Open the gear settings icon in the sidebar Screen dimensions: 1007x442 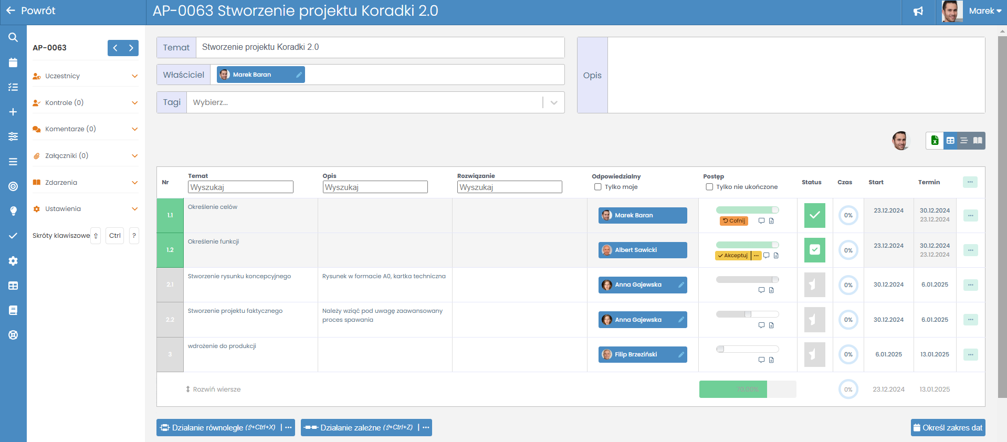point(13,261)
